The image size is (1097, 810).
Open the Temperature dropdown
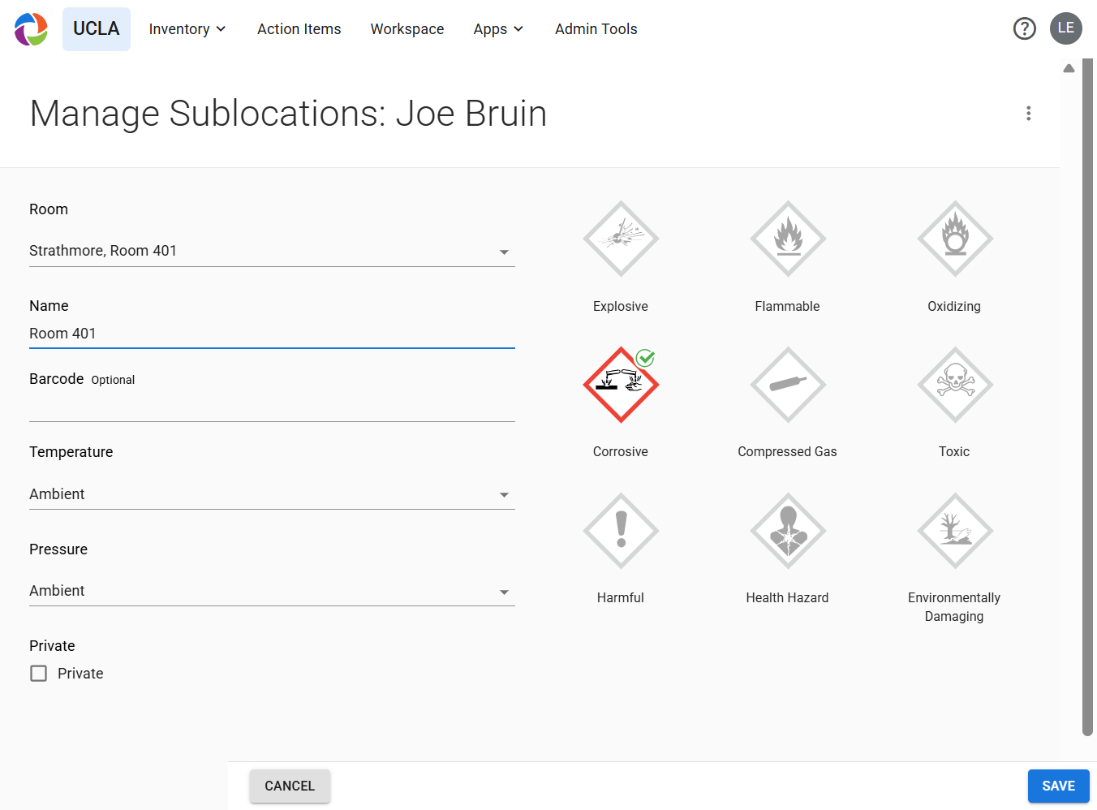272,494
